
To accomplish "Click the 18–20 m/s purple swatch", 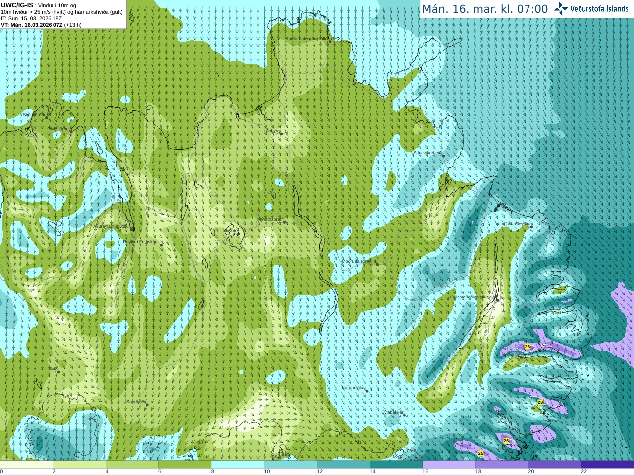I will [x=502, y=465].
